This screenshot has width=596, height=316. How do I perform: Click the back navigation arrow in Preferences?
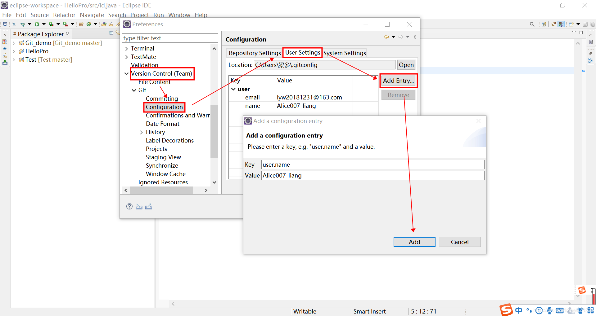click(x=386, y=37)
